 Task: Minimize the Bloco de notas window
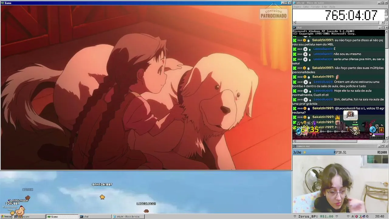379,3
